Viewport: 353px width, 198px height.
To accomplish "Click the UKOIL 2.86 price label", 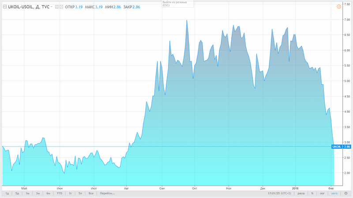I will [340, 147].
